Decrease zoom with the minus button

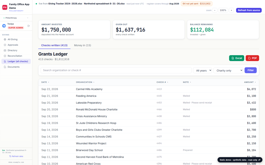[215, 10]
